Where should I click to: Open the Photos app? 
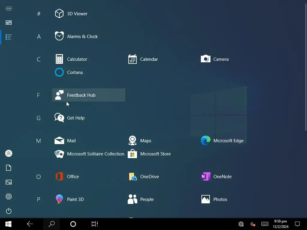click(235, 199)
